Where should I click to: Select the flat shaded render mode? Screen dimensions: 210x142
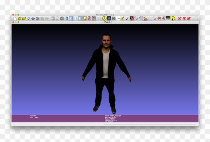point(71,18)
